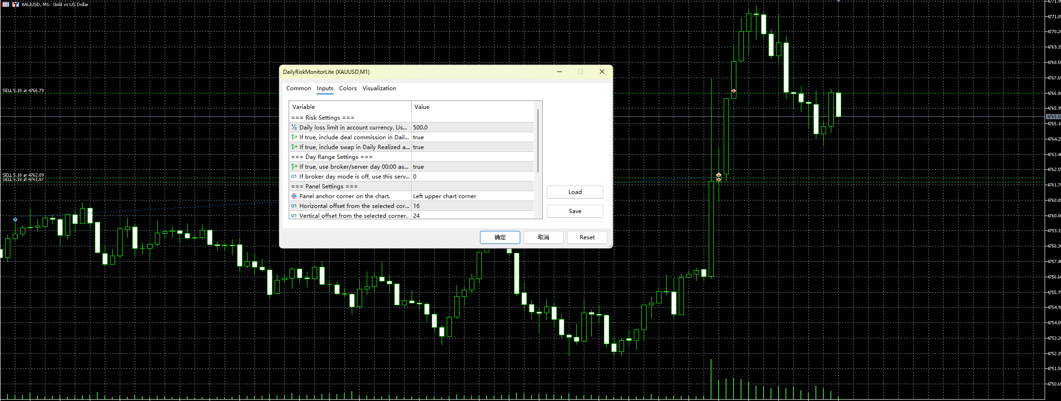Toggle the broker/server day value true
Screen dimensions: 1061x401
(x=472, y=166)
